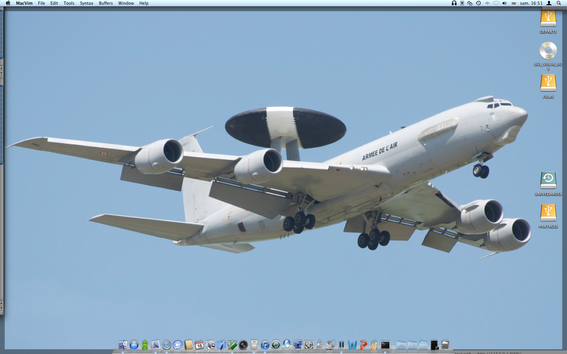
Task: Open the Trash in the Dock
Action: (x=445, y=345)
